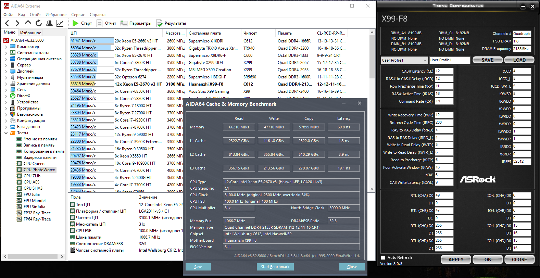
Task: Select Чтение из памяти test
Action: (40, 139)
